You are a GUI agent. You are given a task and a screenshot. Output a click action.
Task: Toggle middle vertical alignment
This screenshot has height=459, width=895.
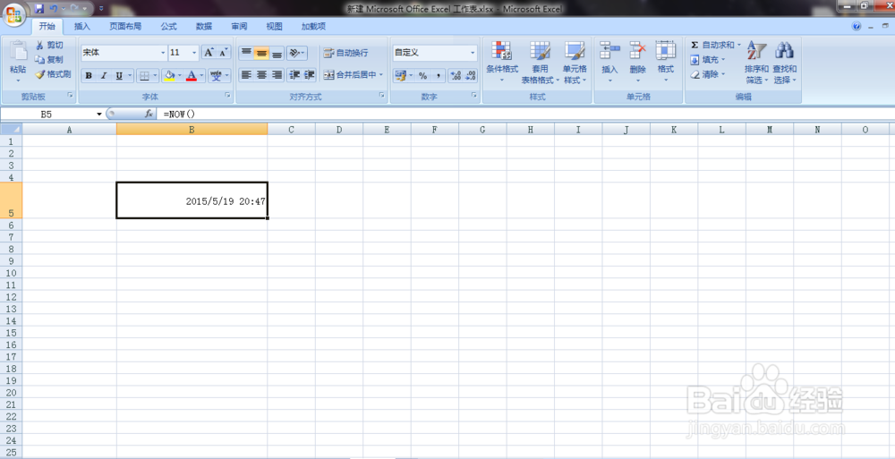(x=261, y=53)
